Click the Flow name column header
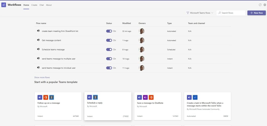This screenshot has width=267, height=126. tap(41, 23)
